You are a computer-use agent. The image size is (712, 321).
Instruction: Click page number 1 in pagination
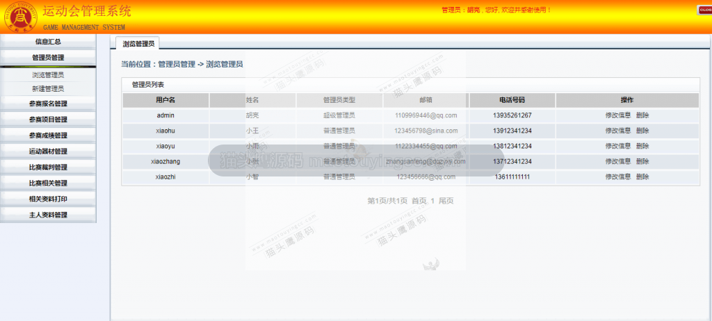coord(432,201)
